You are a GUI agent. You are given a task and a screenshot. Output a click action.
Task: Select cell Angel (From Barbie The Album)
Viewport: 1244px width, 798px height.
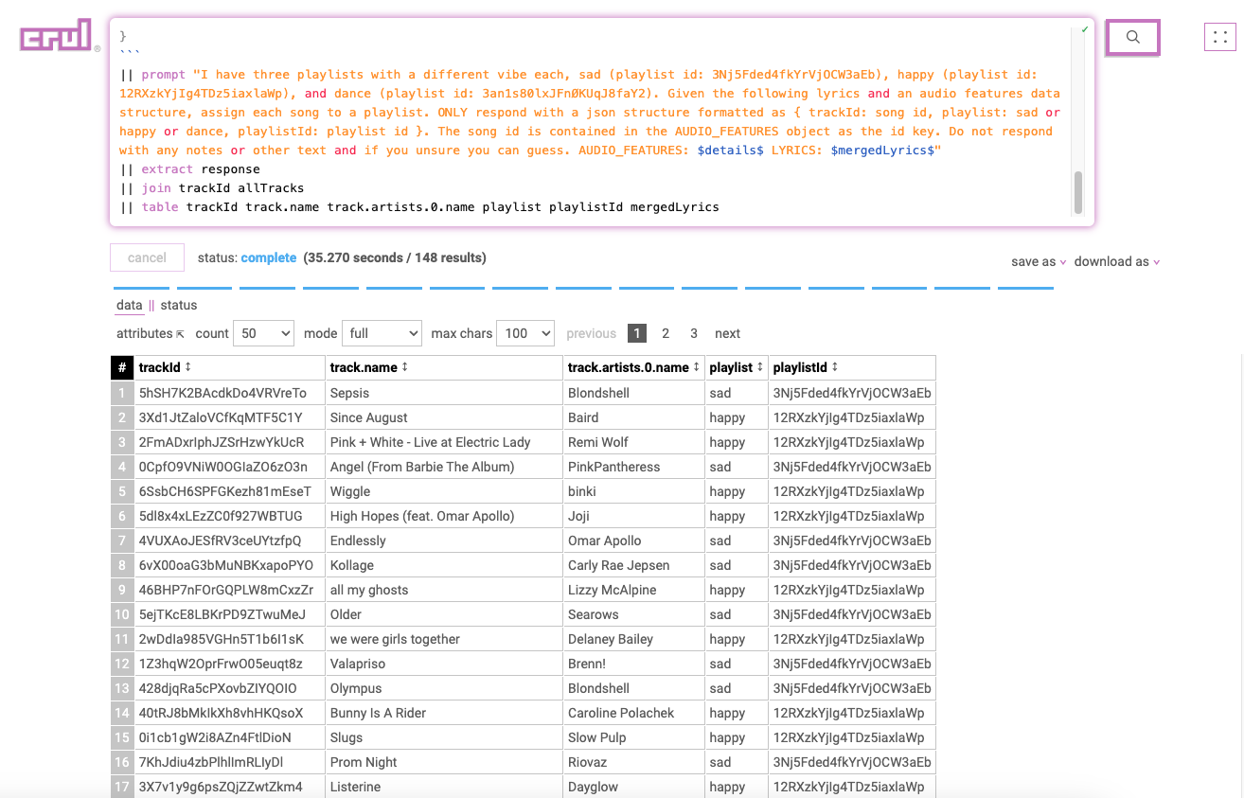coord(444,467)
